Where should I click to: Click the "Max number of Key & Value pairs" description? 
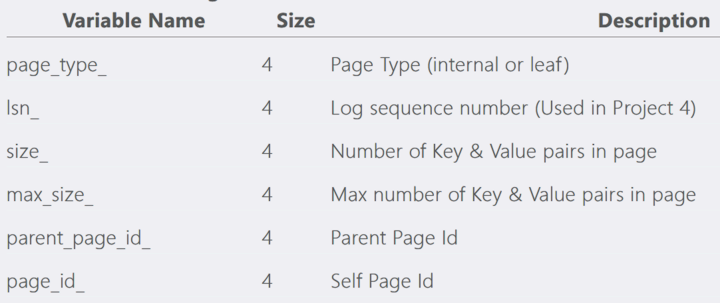coord(513,195)
